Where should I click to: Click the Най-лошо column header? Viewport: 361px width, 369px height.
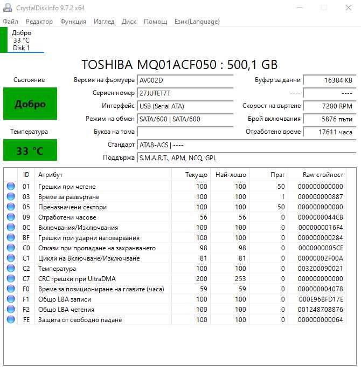point(230,175)
